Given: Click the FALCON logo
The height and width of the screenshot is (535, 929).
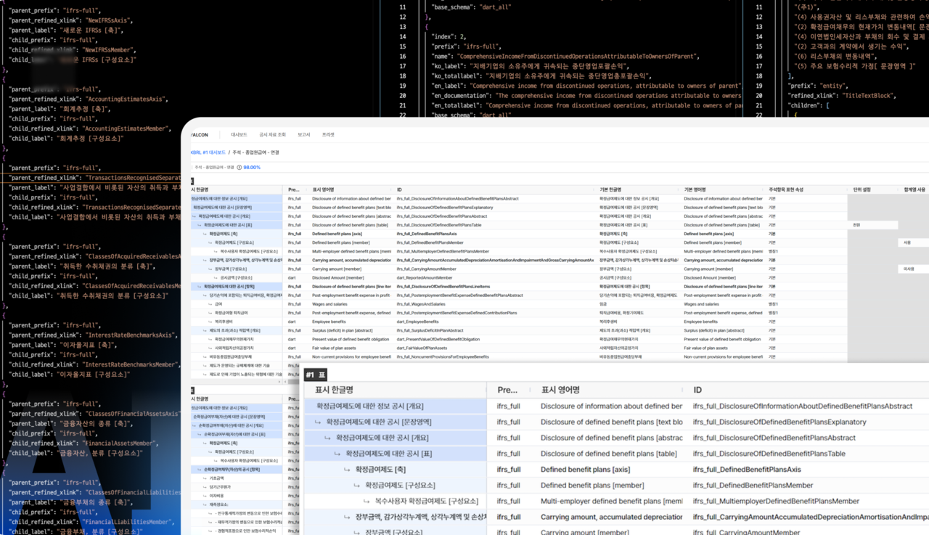Looking at the screenshot, I should (x=199, y=135).
